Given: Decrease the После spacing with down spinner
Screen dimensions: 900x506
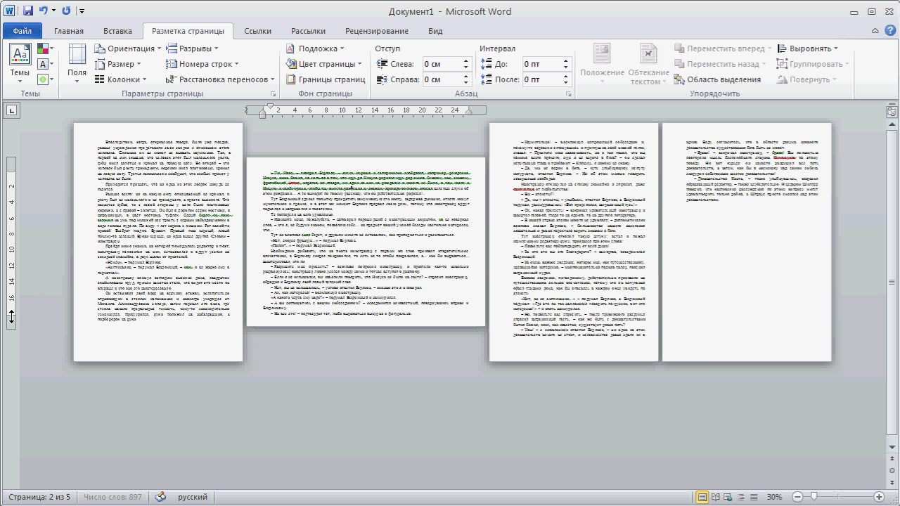Looking at the screenshot, I should tap(565, 83).
